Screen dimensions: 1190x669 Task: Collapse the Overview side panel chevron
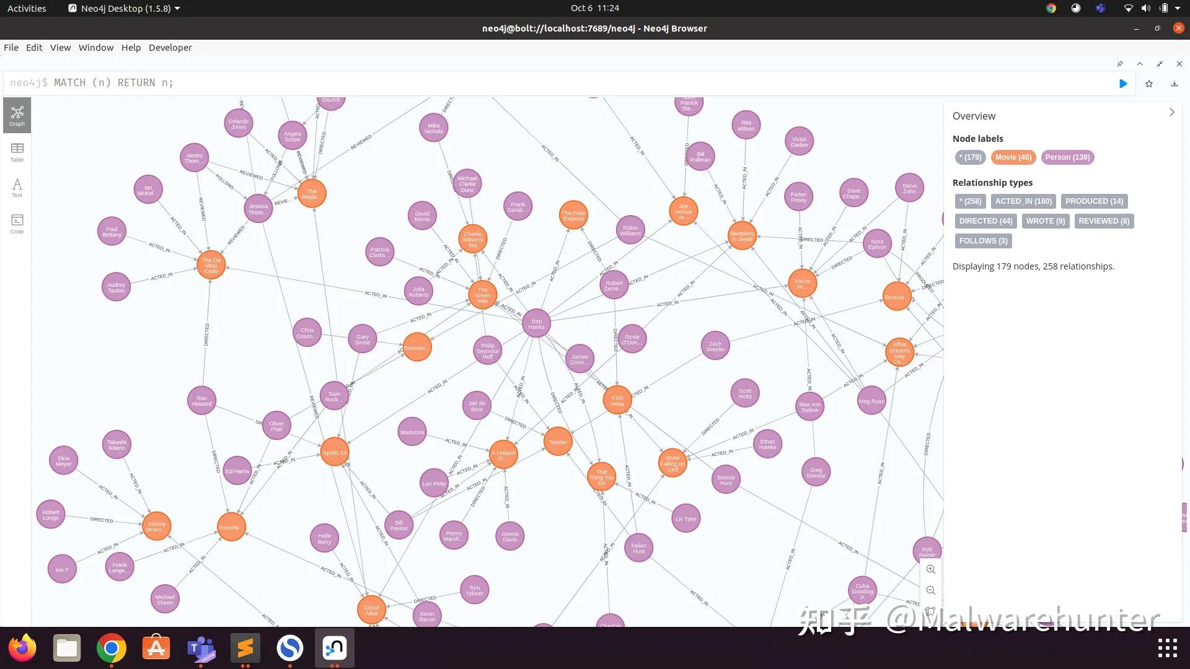click(x=1171, y=112)
